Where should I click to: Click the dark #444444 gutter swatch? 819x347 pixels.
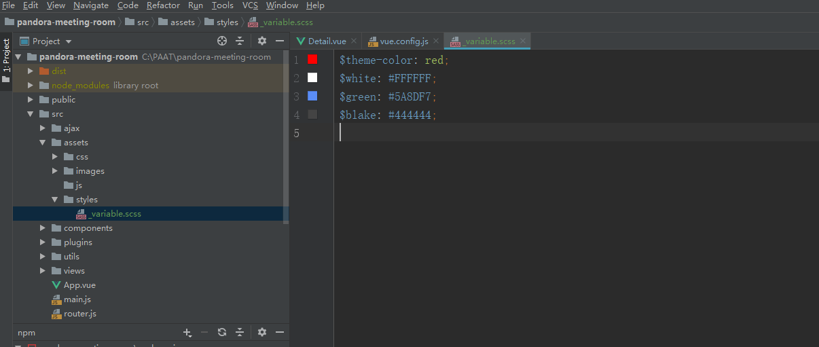(x=312, y=114)
